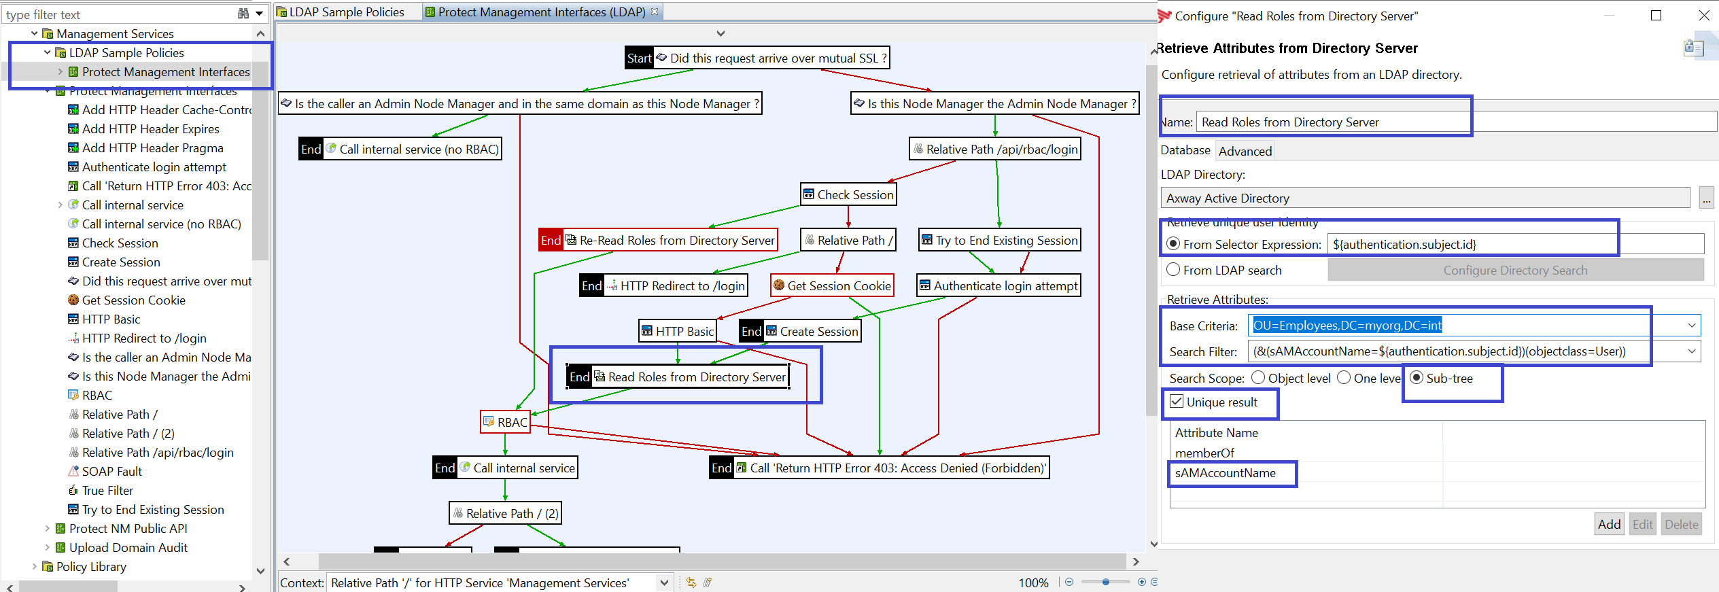Viewport: 1719px width, 592px height.
Task: Uncheck the Unique result checkbox
Action: pyautogui.click(x=1177, y=402)
